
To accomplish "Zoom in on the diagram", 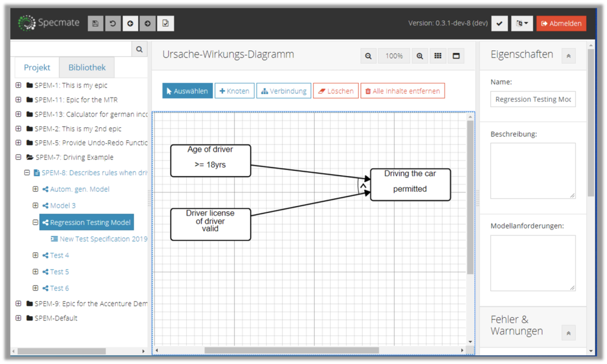I will [420, 56].
